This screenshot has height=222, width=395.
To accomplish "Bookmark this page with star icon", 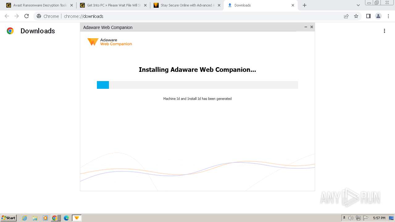I will click(356, 16).
